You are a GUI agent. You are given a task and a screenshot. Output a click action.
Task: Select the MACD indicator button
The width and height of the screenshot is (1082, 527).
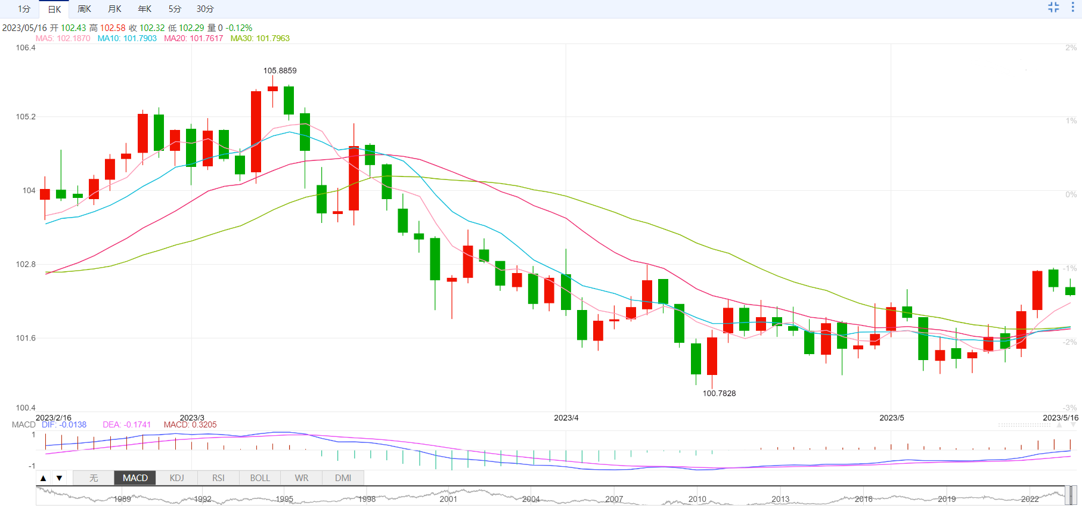point(135,478)
